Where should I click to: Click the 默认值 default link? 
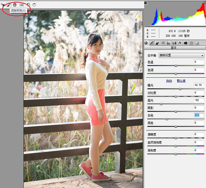(x=181, y=81)
